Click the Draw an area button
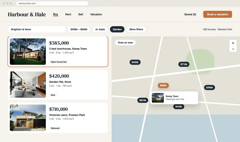The height and width of the screenshot is (142, 240). (x=125, y=43)
